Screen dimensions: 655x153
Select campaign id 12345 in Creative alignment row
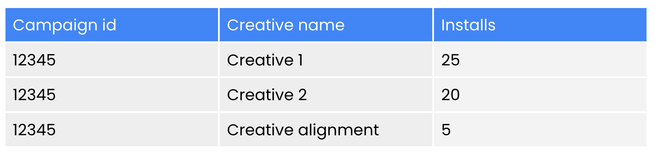pyautogui.click(x=34, y=130)
